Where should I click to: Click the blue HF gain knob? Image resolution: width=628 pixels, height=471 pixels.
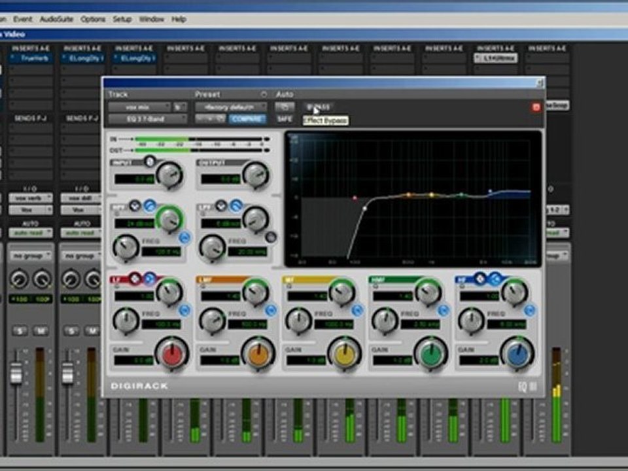(517, 355)
